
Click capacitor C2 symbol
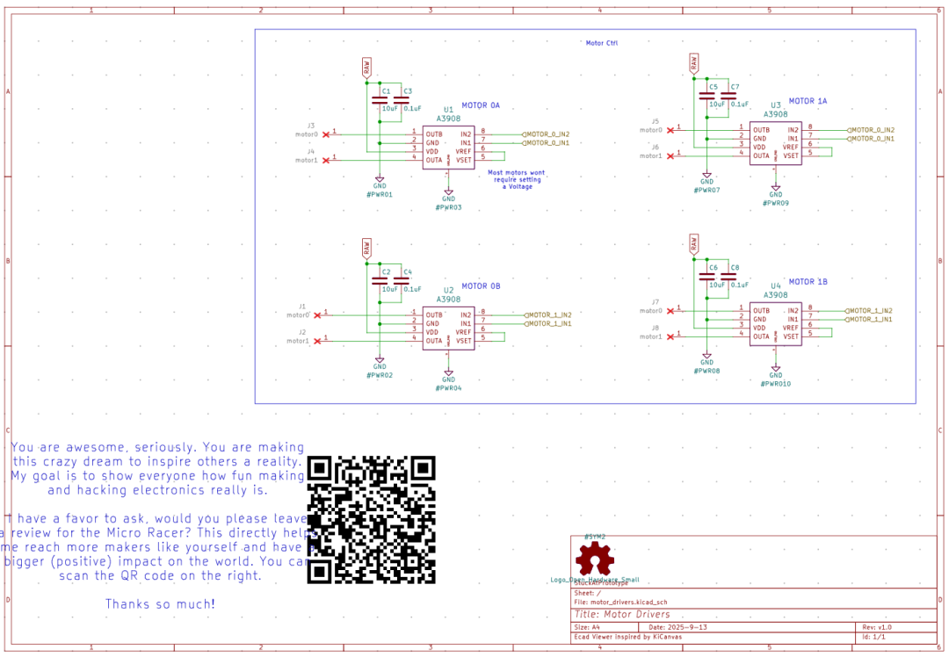[x=380, y=281]
